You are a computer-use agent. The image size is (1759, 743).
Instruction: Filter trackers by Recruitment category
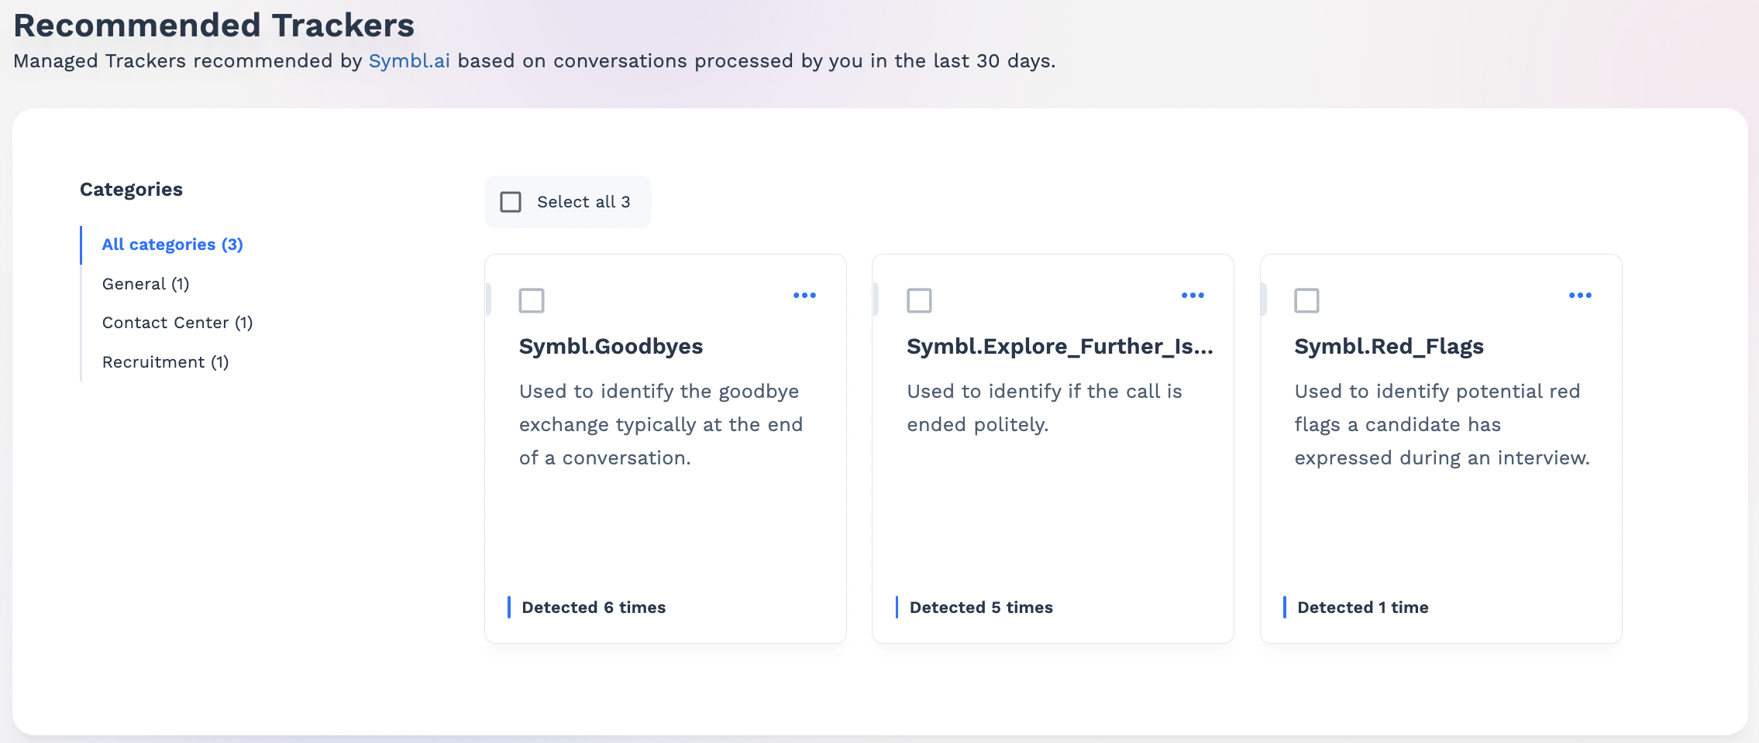pos(165,362)
